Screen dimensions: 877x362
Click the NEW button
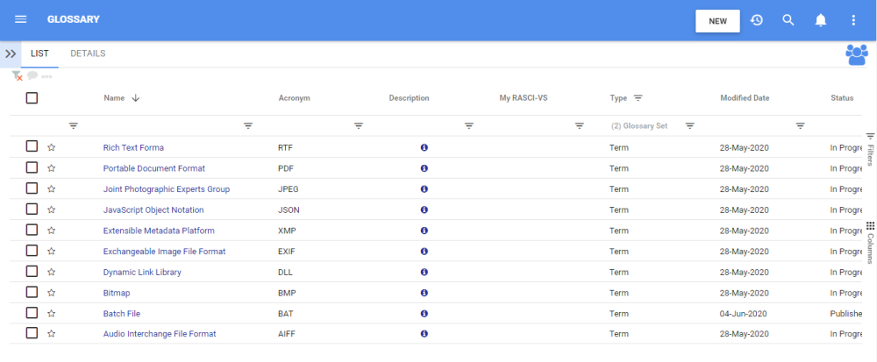tap(717, 21)
